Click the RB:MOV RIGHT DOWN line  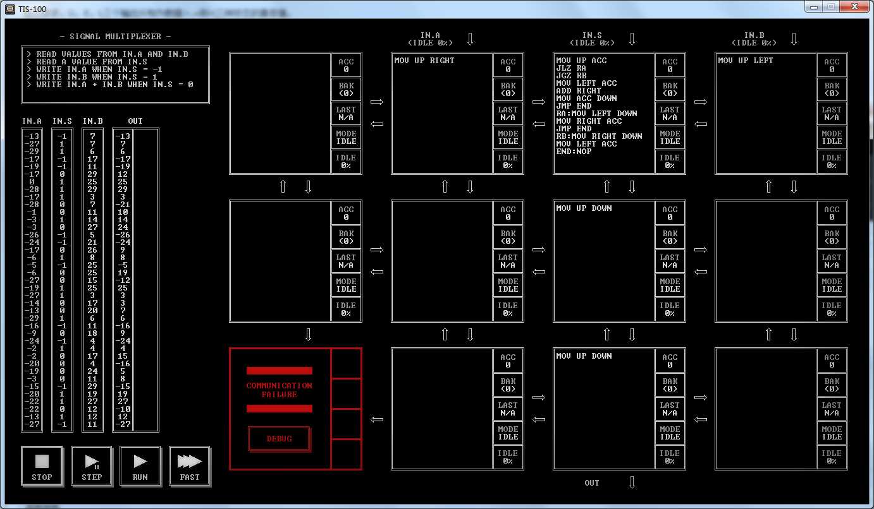[599, 136]
